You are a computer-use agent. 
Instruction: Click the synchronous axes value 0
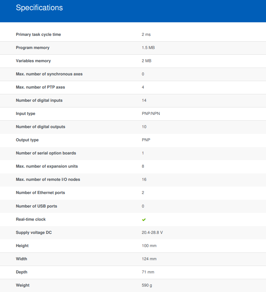143,74
